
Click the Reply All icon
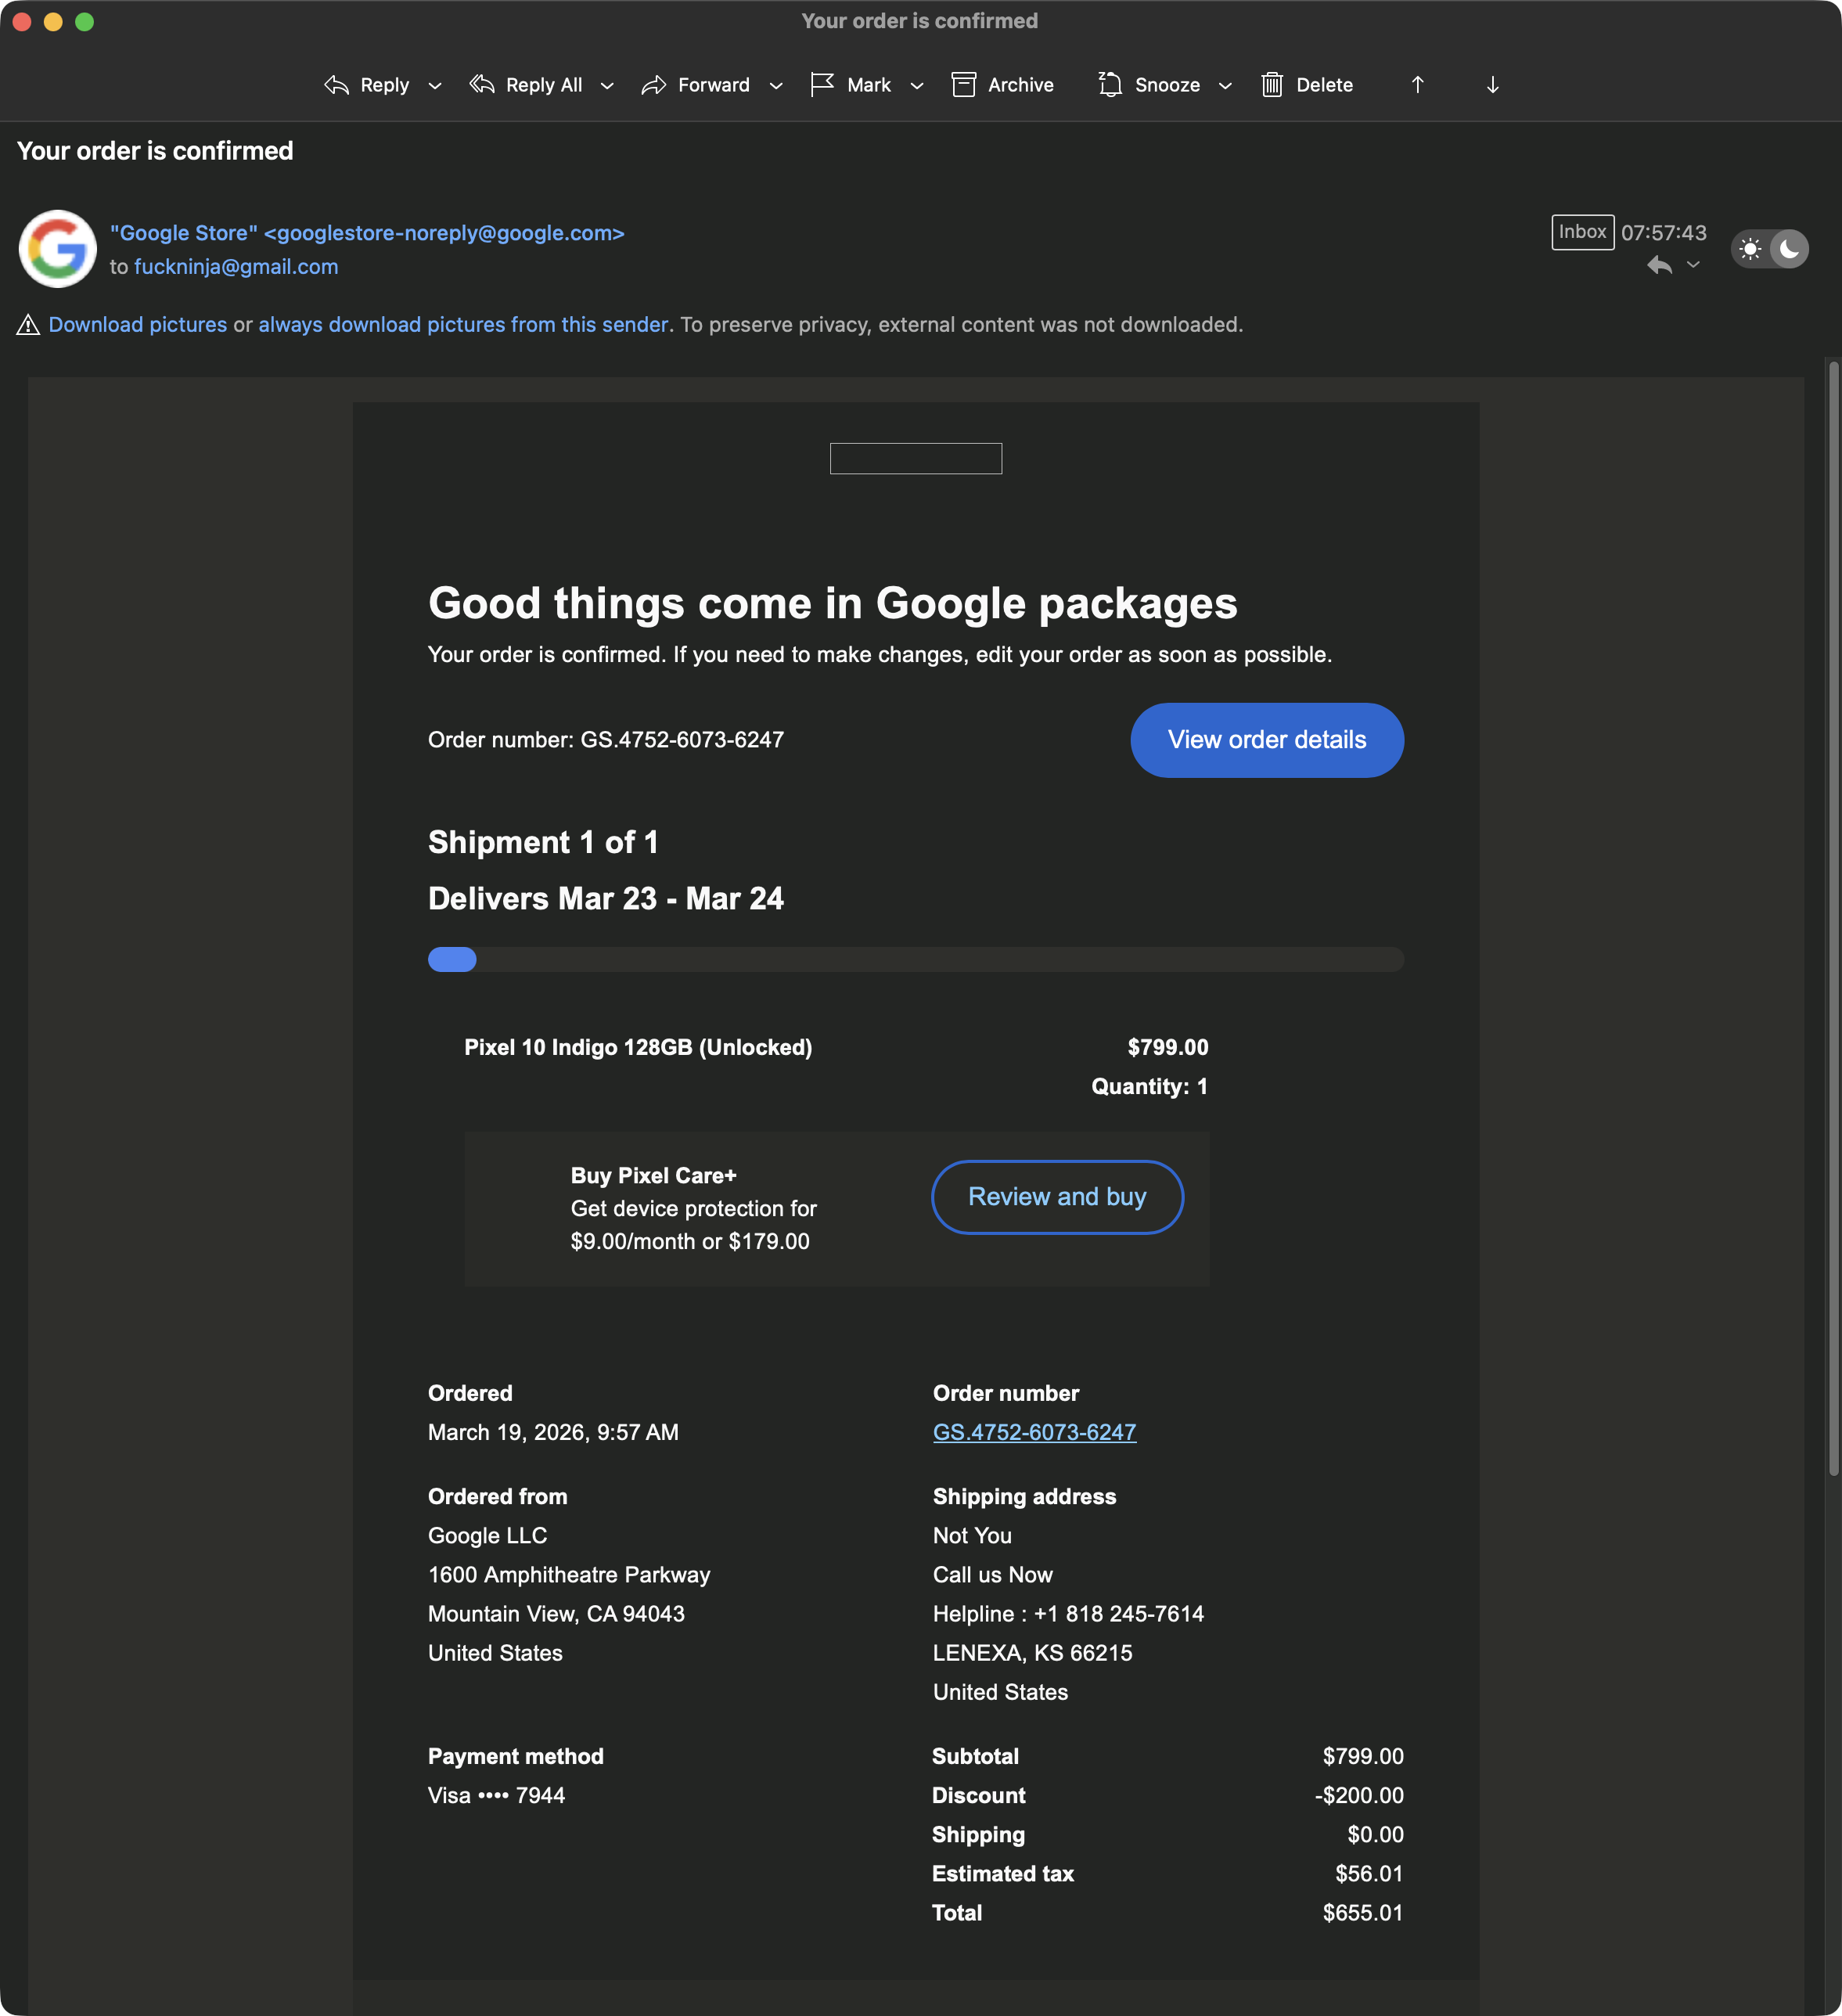coord(482,85)
